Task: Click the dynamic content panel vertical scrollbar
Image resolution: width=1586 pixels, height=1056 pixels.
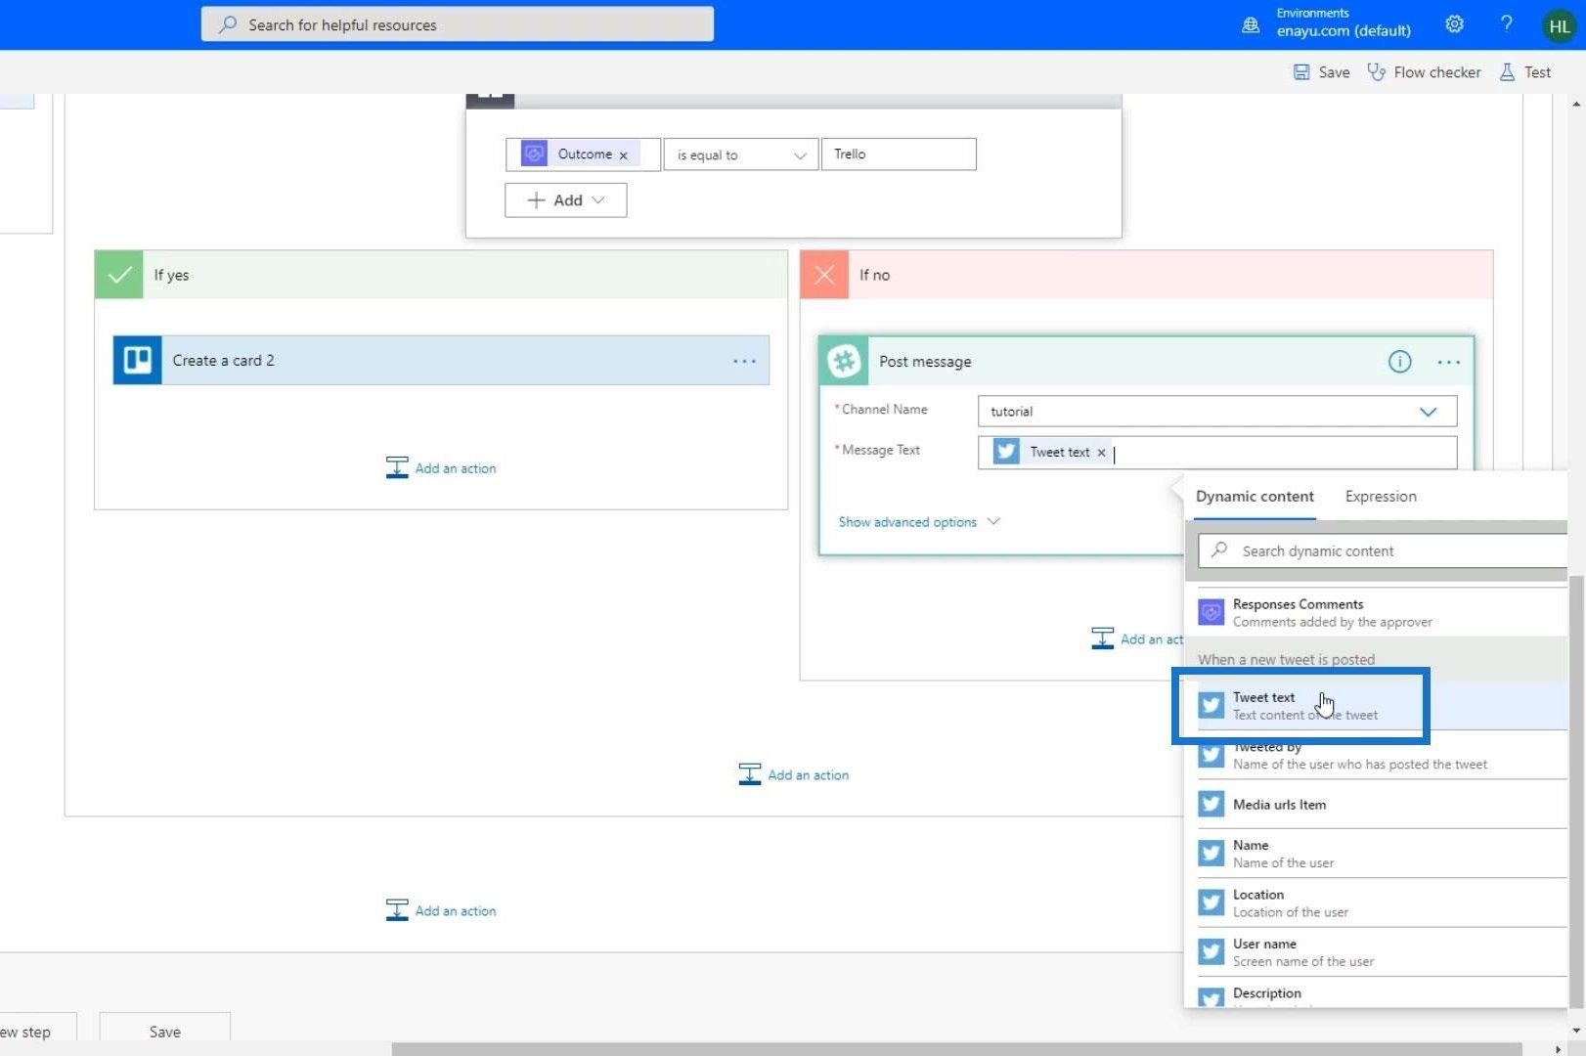Action: pos(1575,790)
